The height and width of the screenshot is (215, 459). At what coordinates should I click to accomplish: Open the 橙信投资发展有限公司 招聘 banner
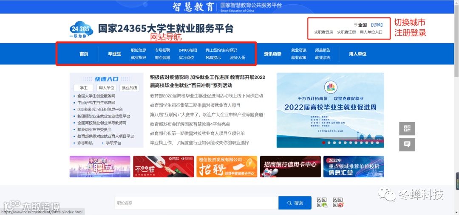click(227, 167)
